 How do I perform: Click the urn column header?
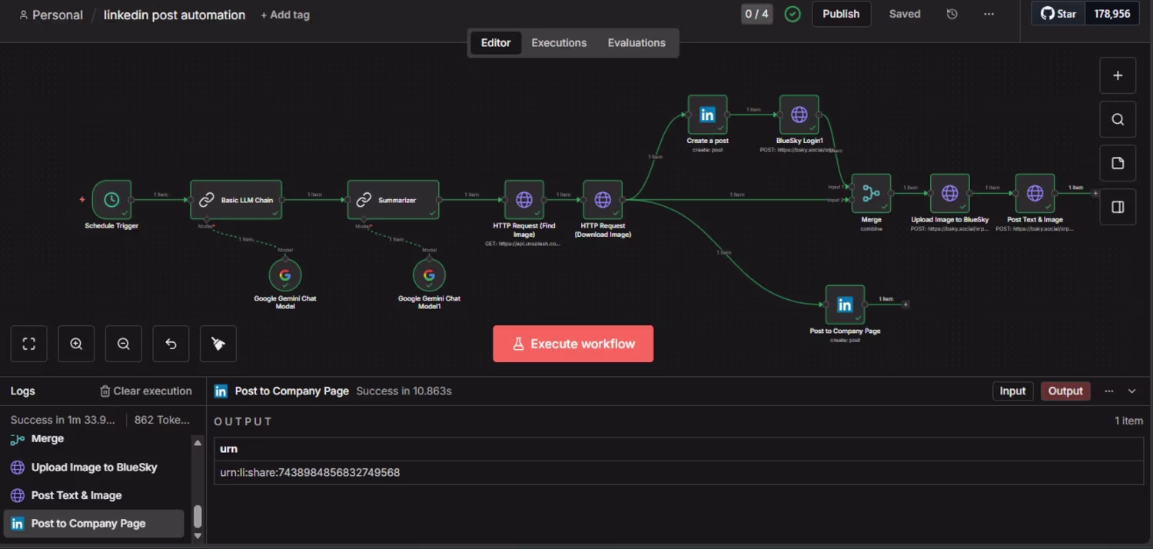(x=678, y=449)
